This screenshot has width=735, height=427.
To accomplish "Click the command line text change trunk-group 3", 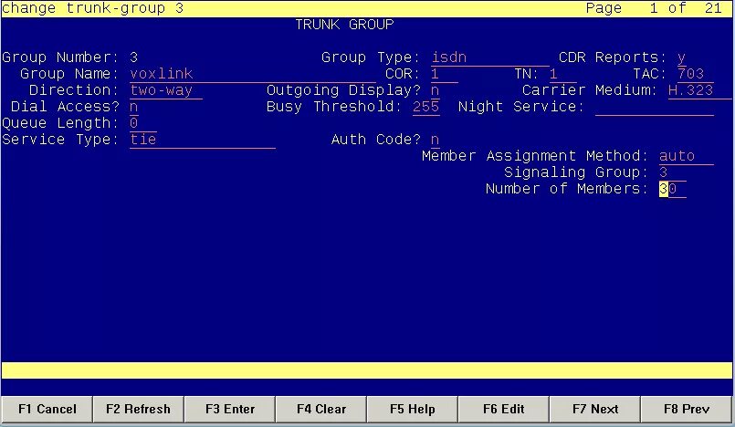I will [93, 8].
